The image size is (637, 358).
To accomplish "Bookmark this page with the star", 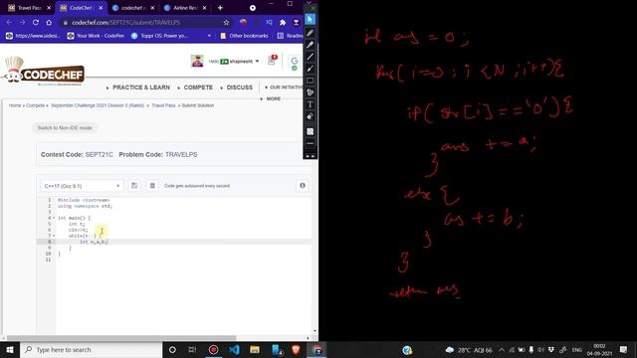I will (x=226, y=22).
